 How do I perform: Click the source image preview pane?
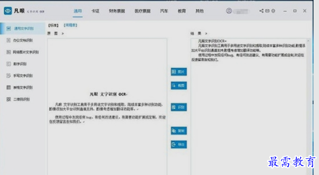point(107,107)
